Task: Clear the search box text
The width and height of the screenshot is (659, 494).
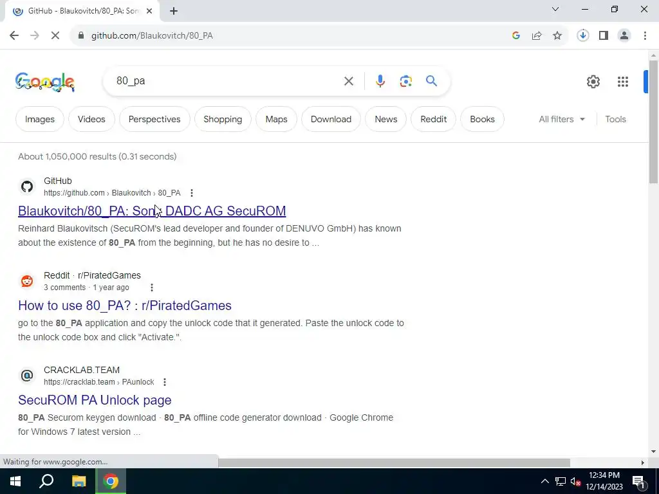Action: 348,81
